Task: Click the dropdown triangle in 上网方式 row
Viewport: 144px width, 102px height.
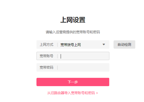Action: tap(104, 44)
